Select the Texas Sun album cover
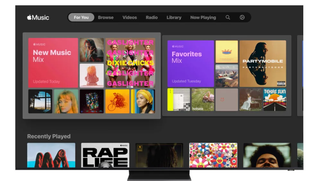This screenshot has width=321, height=181. tap(275, 100)
